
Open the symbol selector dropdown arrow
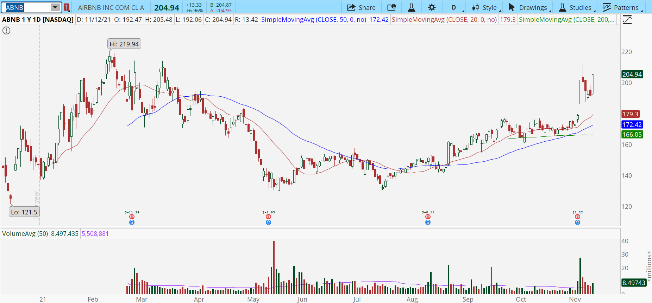point(55,7)
